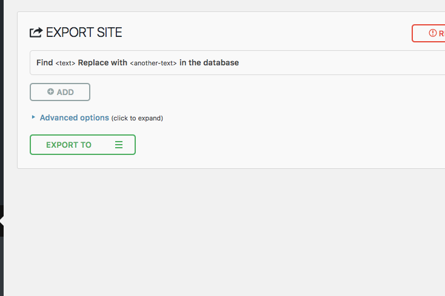Viewport: 445px width, 296px height.
Task: Click the 'in the database' text
Action: pyautogui.click(x=209, y=62)
